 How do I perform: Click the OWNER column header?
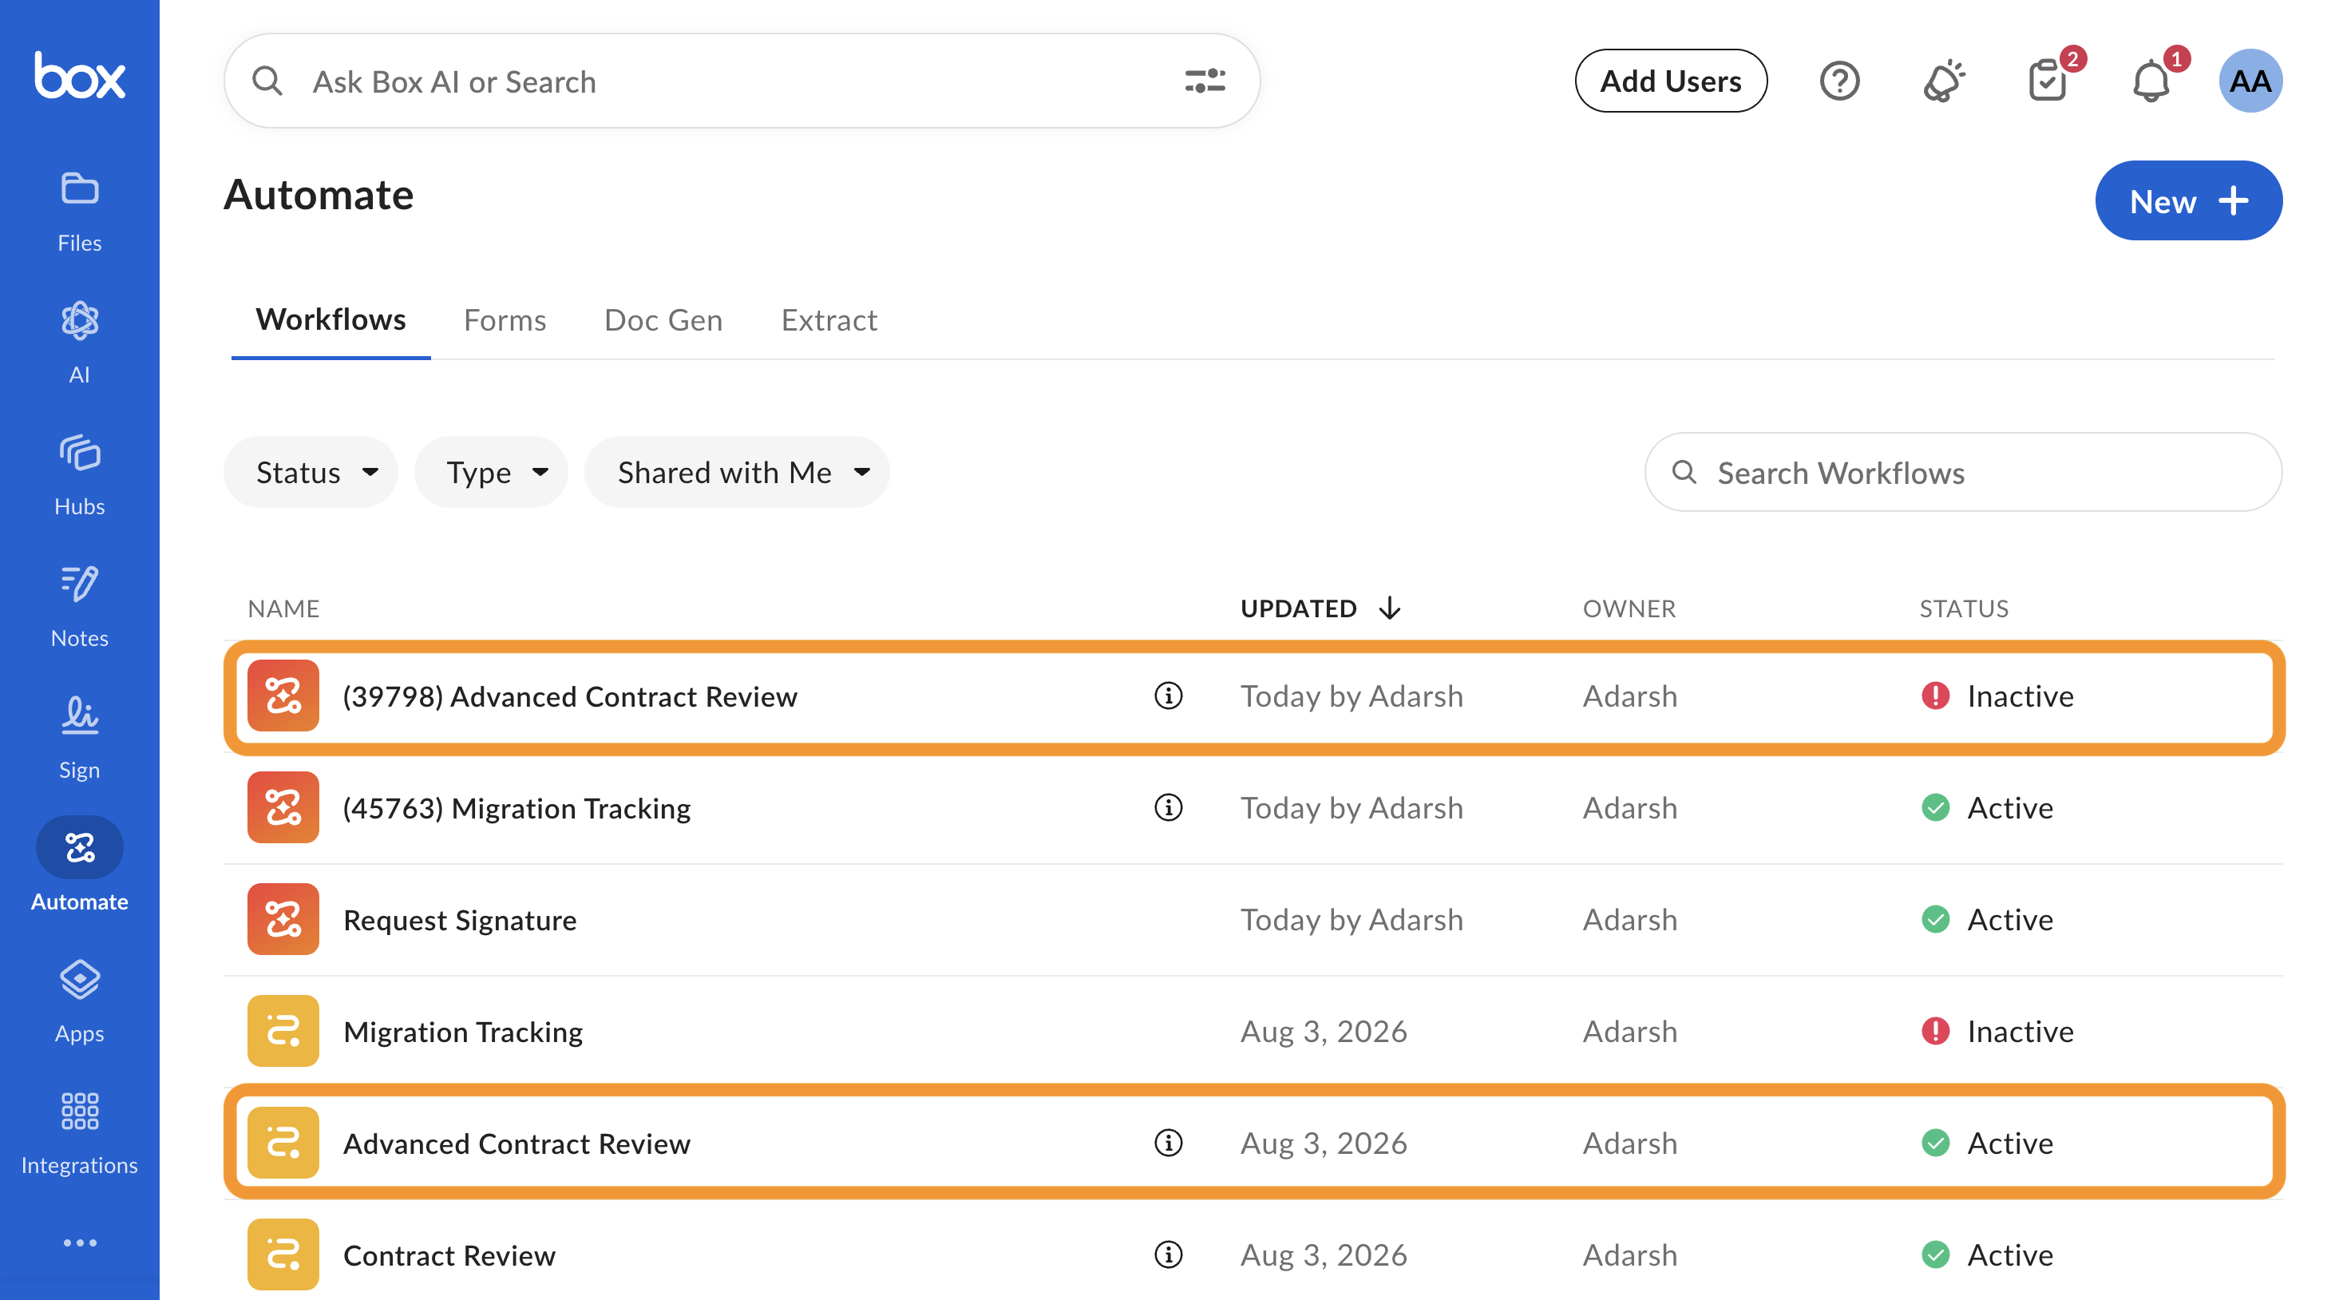point(1629,608)
